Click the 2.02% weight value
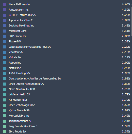The height and width of the screenshot is (134, 132). click(x=126, y=63)
